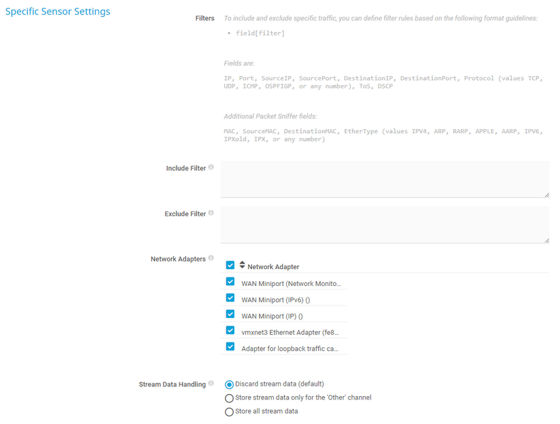Uncheck the vmxnet3 Ethernet Adapter
This screenshot has height=424, width=560.
[x=230, y=330]
